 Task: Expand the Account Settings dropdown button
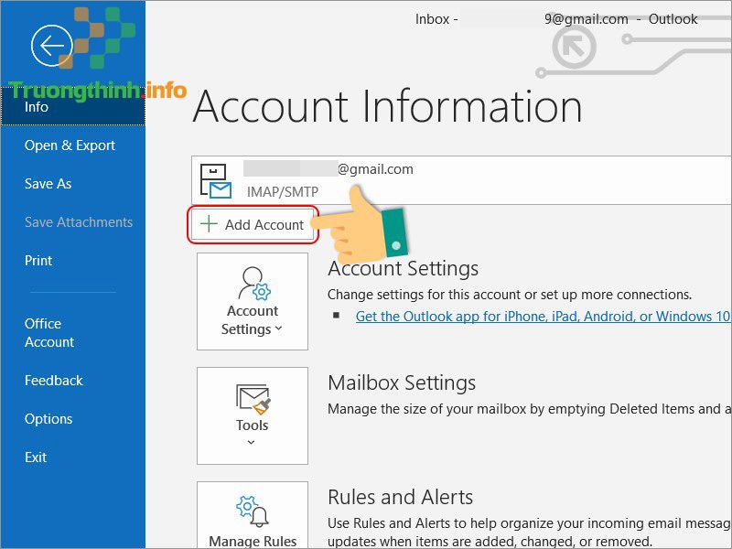tap(253, 302)
